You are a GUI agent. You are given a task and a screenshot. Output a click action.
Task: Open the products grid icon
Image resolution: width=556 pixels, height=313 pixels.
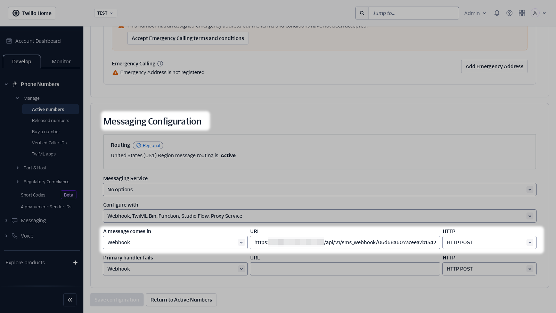coord(522,13)
